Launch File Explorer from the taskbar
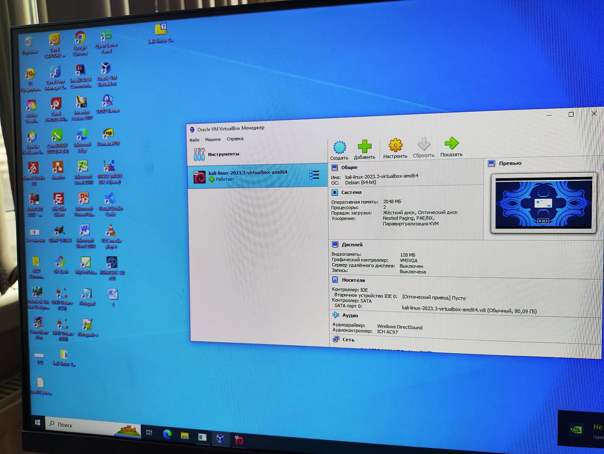The width and height of the screenshot is (604, 454). pyautogui.click(x=185, y=436)
